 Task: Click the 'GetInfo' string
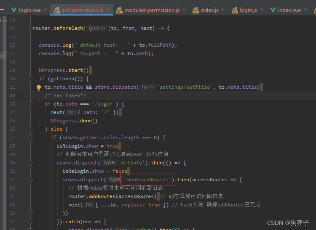pos(131,163)
